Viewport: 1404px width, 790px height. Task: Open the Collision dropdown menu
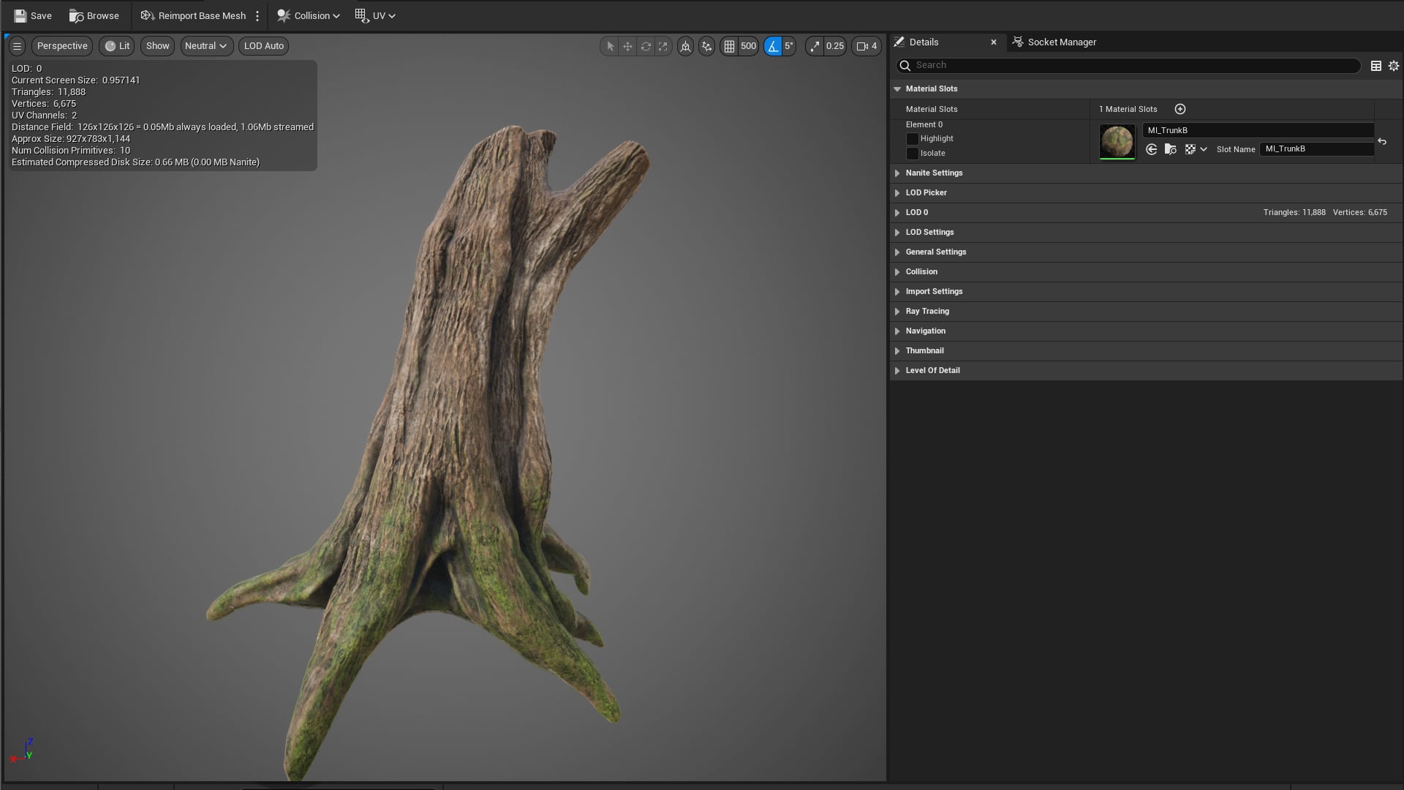click(308, 15)
